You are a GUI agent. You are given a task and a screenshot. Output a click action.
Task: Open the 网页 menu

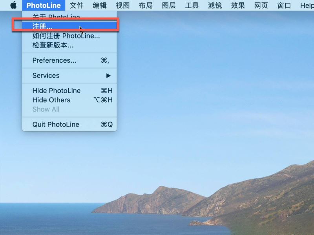261,5
